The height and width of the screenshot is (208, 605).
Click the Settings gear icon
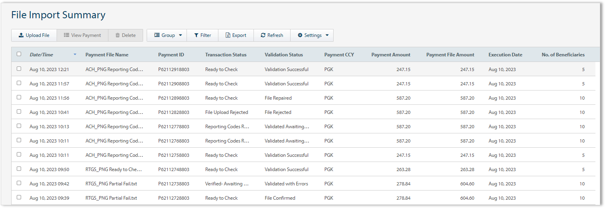[x=300, y=35]
